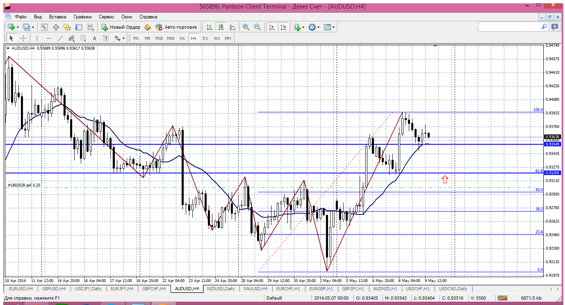The image size is (565, 305).
Task: Click the 0.93205 blue price level label
Action: [552, 173]
